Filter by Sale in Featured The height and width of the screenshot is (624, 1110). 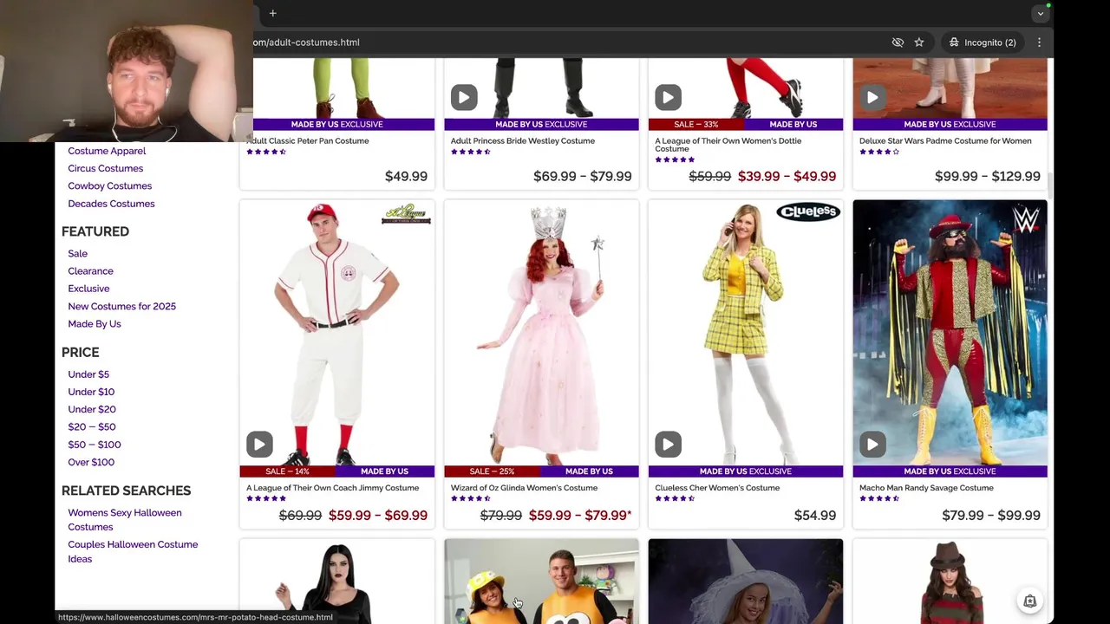coord(77,253)
